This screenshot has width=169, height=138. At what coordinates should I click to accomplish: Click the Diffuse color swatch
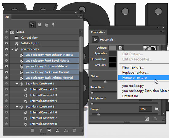(112, 48)
